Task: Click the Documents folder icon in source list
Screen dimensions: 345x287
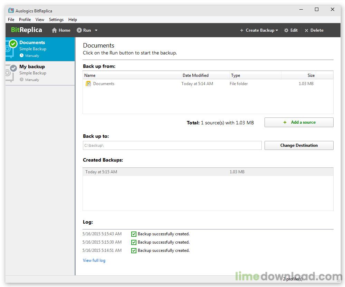Action: 88,84
